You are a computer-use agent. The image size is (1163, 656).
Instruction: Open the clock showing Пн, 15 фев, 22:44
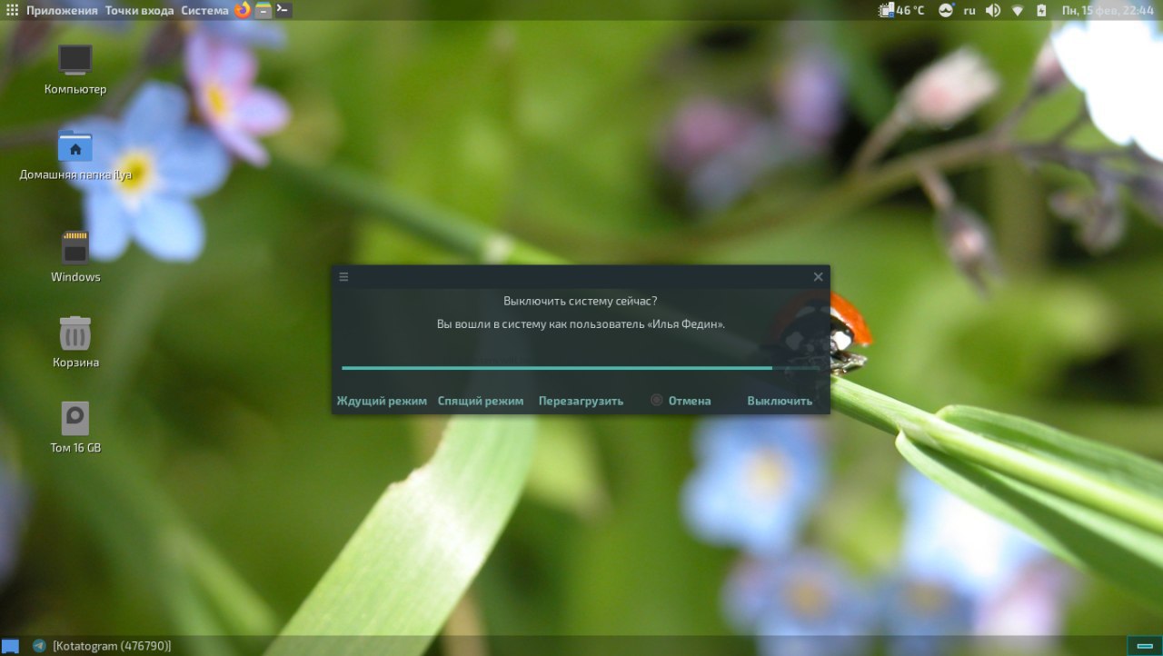point(1108,10)
